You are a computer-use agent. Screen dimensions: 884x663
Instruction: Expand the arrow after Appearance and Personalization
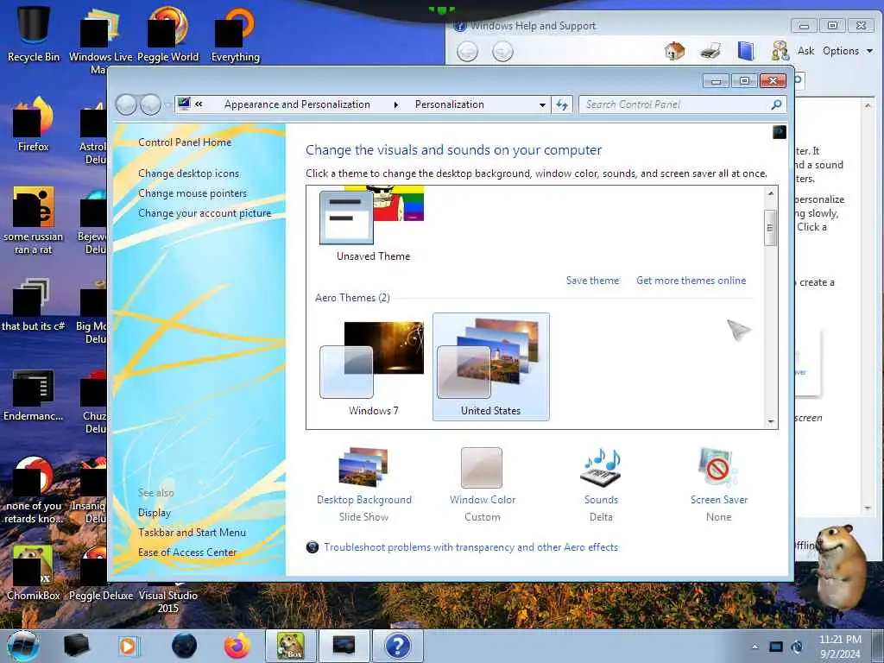coord(395,104)
